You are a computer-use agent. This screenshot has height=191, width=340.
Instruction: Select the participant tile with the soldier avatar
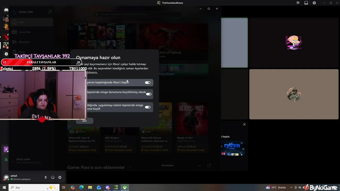click(x=294, y=94)
